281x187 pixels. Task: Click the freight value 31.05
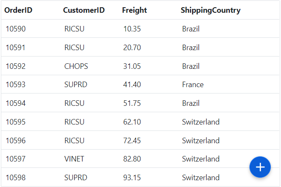[132, 66]
